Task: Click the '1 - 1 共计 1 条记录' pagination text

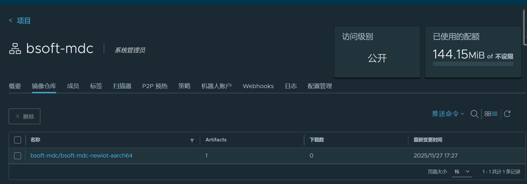Action: (502, 172)
